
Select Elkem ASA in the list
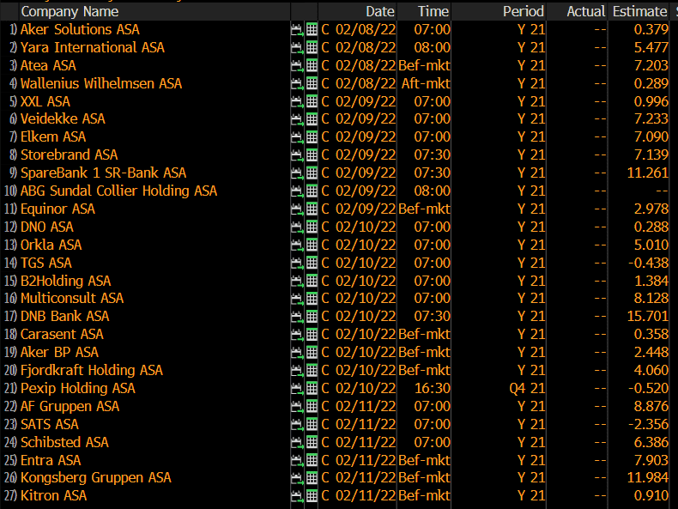pos(53,137)
